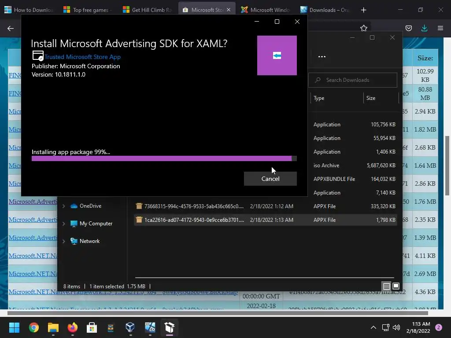Select the 1ca22616-ad07 APPX file
Screen dimensions: 451x338
pyautogui.click(x=265, y=220)
